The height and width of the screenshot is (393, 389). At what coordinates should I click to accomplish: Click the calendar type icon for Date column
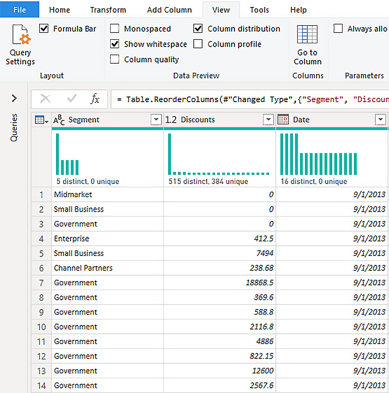(283, 120)
